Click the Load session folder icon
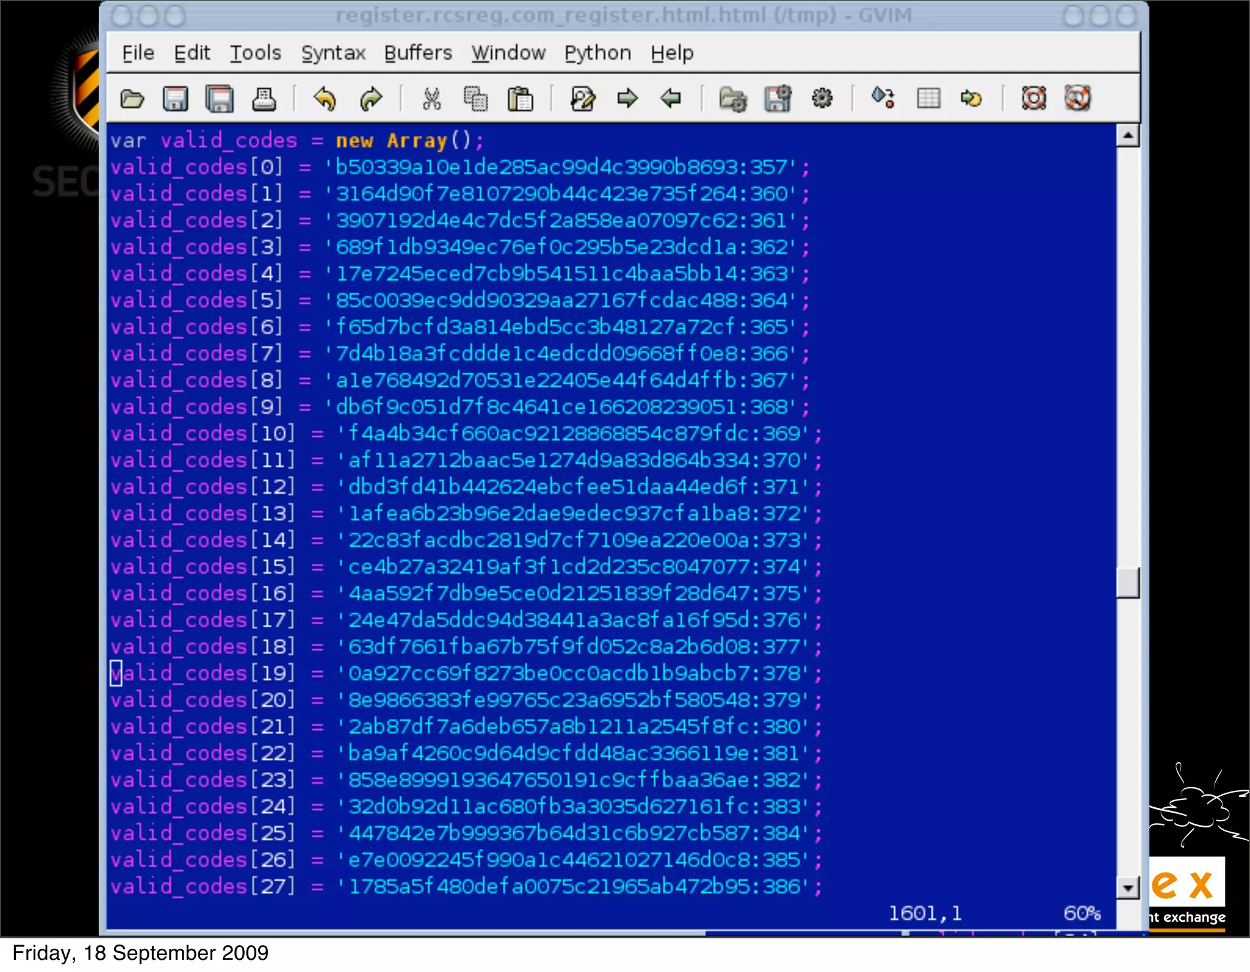Image resolution: width=1250 pixels, height=972 pixels. pyautogui.click(x=732, y=99)
